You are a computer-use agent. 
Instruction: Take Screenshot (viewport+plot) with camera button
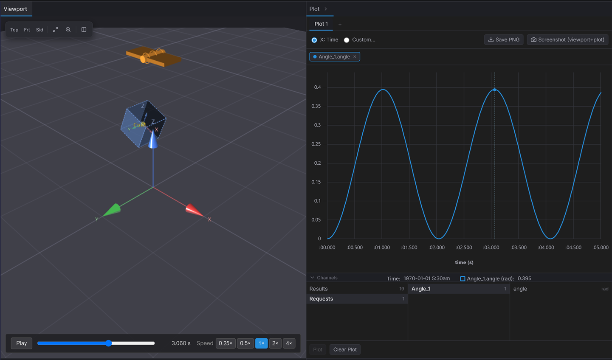[x=568, y=39]
